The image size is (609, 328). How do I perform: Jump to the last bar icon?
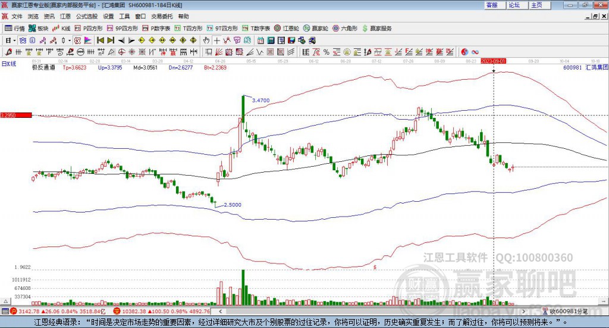coord(111,40)
